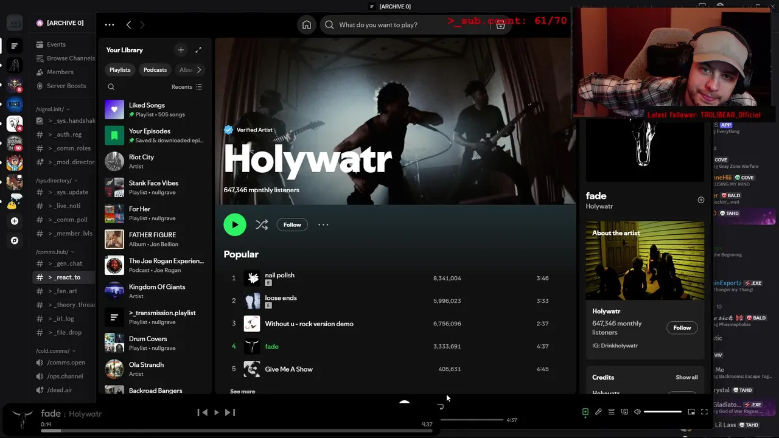Viewport: 779px width, 438px height.
Task: Open Browse Channels in Discord sidebar
Action: point(65,58)
